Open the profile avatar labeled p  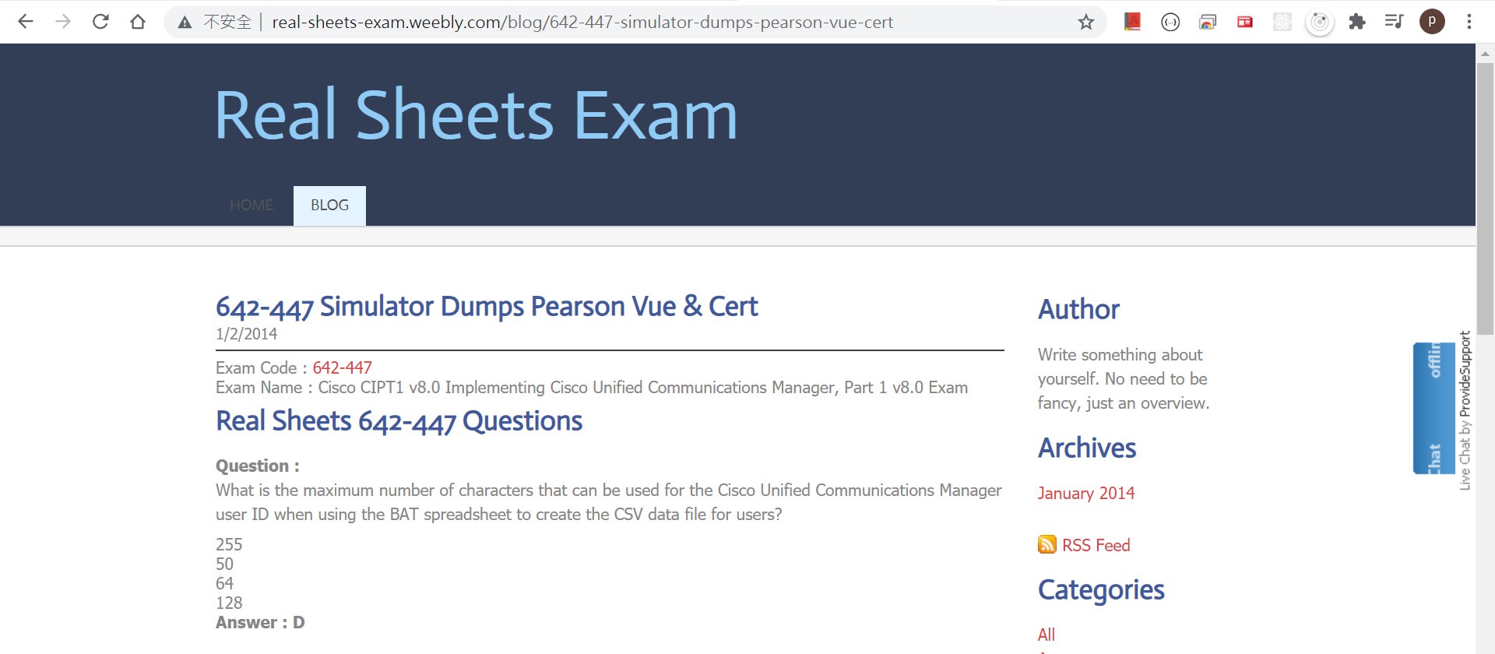coord(1432,22)
